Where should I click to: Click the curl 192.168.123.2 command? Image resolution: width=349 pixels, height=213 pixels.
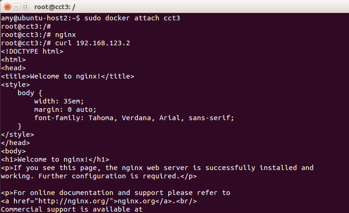pos(93,43)
